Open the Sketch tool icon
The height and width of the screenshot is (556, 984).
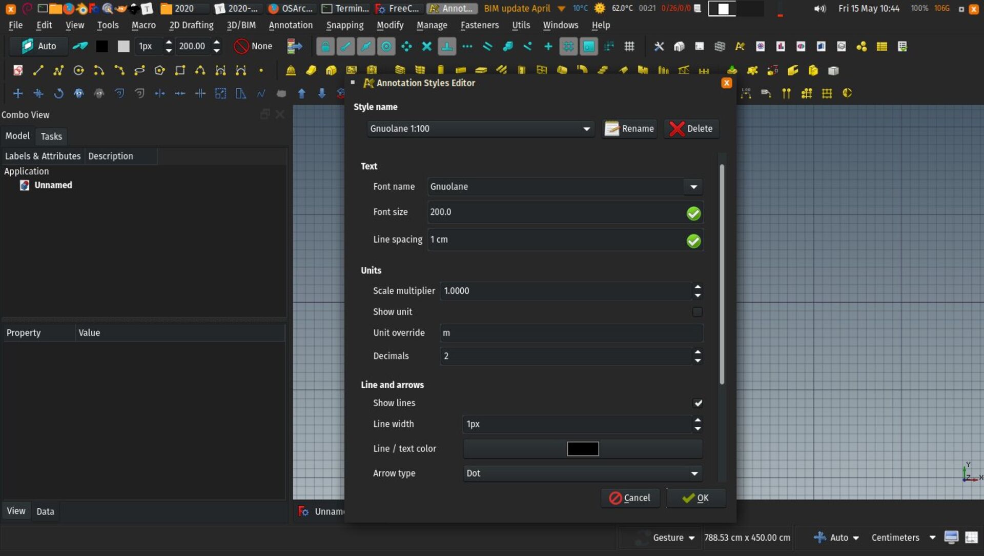click(18, 70)
